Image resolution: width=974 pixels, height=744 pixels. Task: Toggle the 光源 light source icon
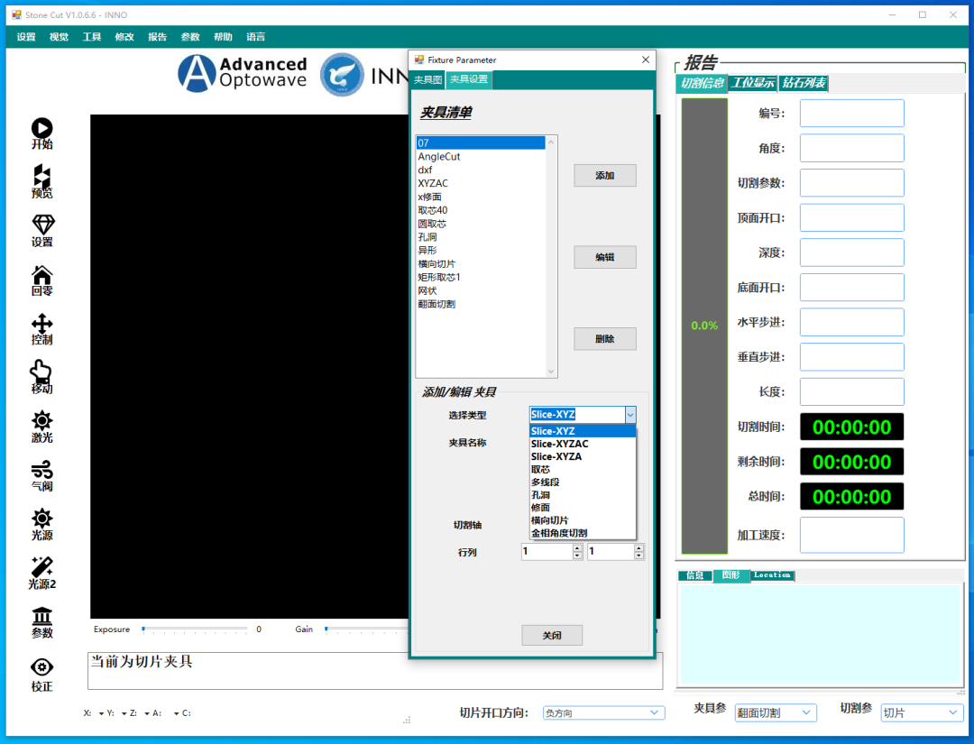click(x=41, y=519)
